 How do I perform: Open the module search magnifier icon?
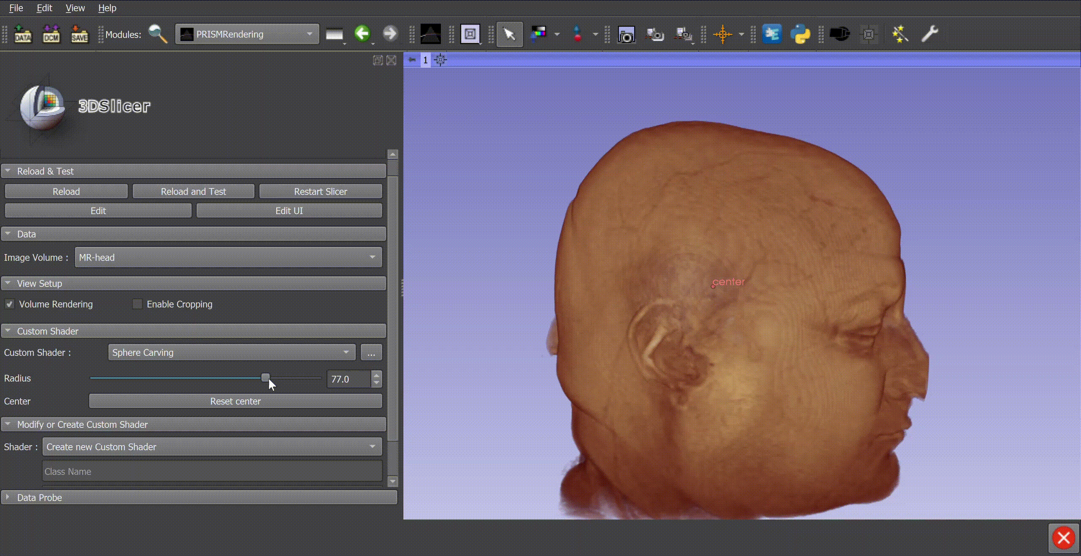(x=158, y=34)
